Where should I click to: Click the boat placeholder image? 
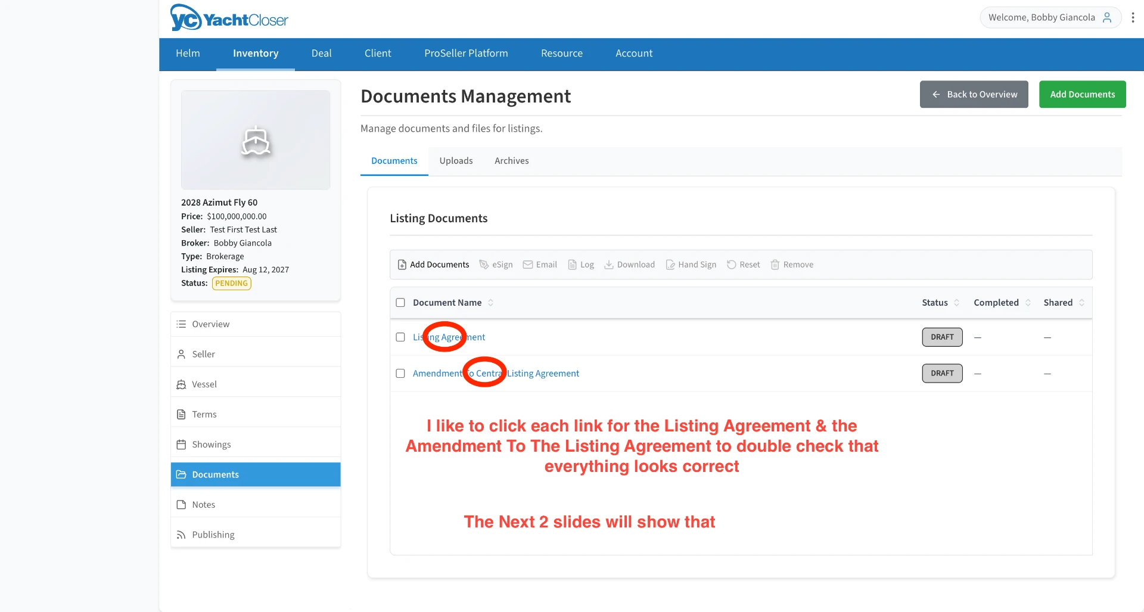tap(256, 140)
